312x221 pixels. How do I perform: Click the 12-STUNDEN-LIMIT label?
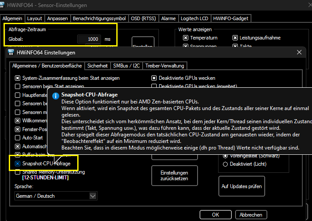tap(45, 178)
